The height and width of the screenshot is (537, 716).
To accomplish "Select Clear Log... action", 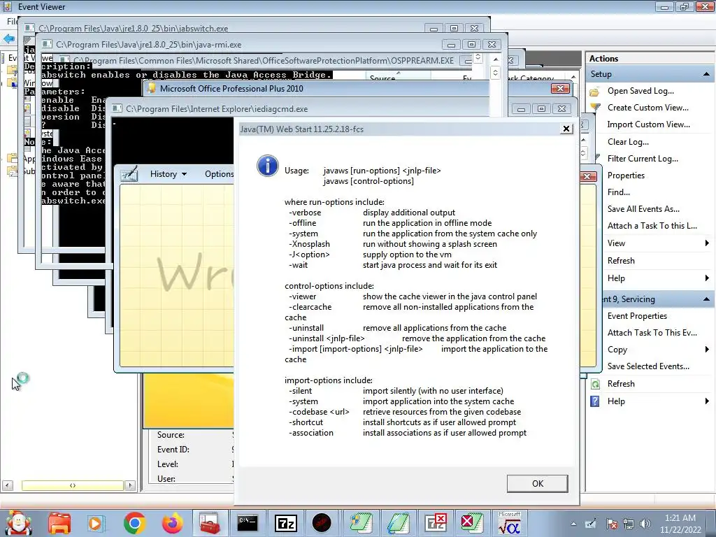I will (628, 142).
